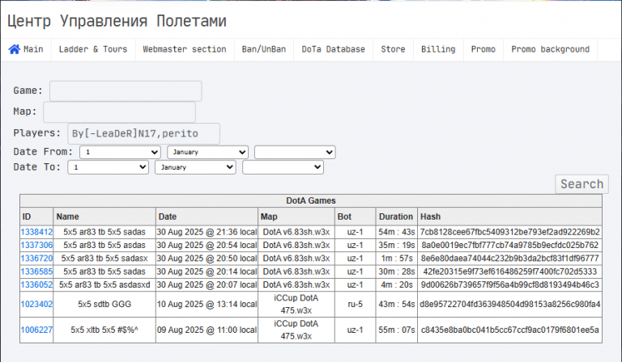
Task: Click hash starting with d8e95722704f
Action: click(509, 305)
